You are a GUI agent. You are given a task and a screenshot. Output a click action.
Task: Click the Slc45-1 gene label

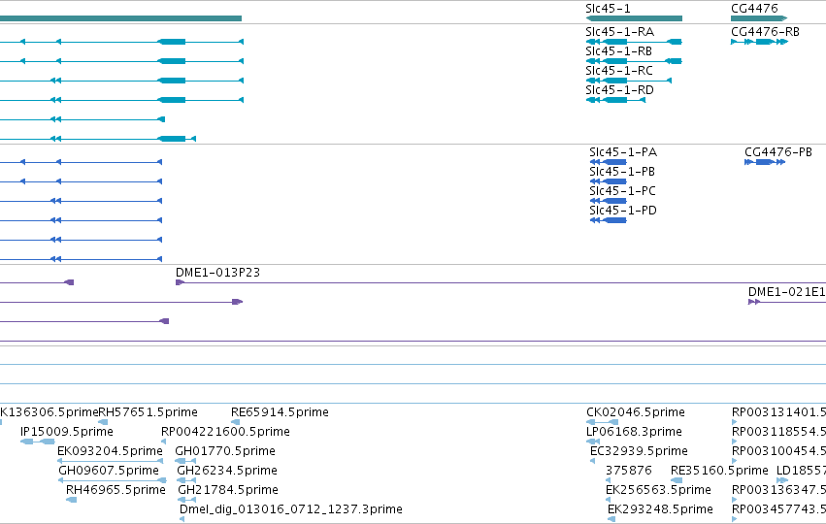pos(608,9)
